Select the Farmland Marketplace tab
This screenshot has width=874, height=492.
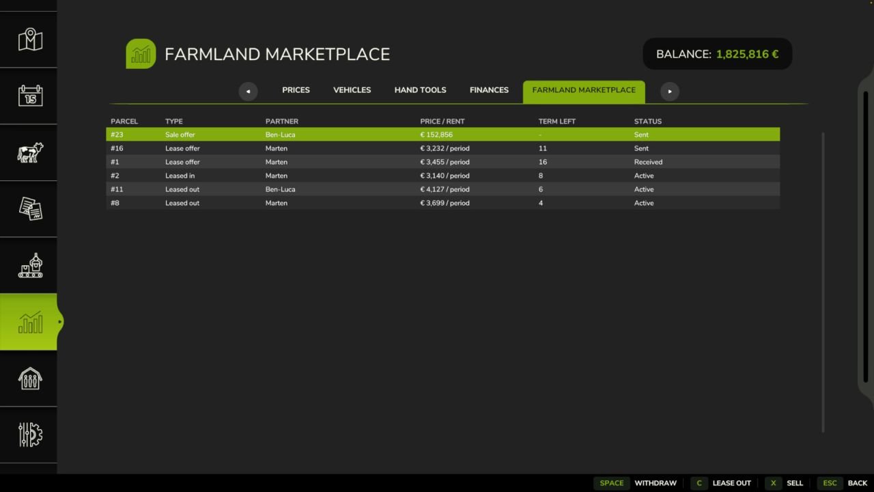[584, 92]
